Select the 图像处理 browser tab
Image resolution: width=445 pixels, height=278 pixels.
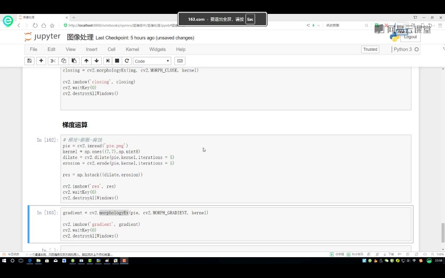pos(43,17)
